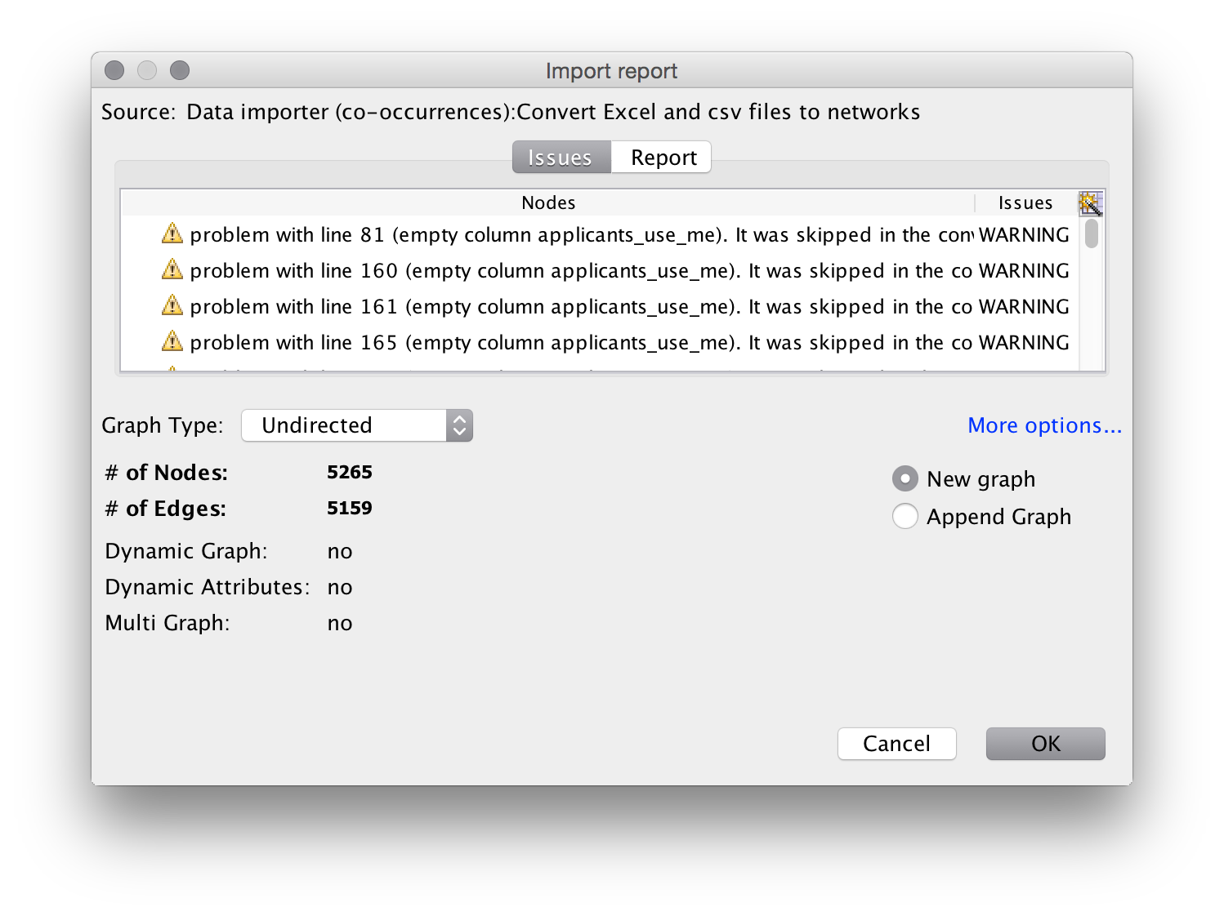The height and width of the screenshot is (916, 1224).
Task: Click the Nodes column header
Action: (548, 202)
